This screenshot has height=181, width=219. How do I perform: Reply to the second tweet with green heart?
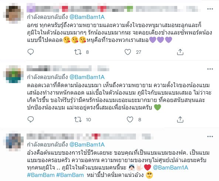click(x=31, y=119)
